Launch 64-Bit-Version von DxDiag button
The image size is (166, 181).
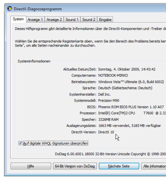75,166
